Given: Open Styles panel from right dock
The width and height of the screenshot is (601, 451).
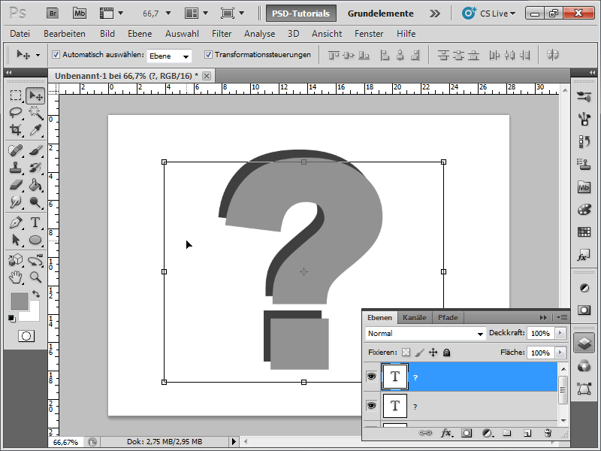Looking at the screenshot, I should [584, 255].
